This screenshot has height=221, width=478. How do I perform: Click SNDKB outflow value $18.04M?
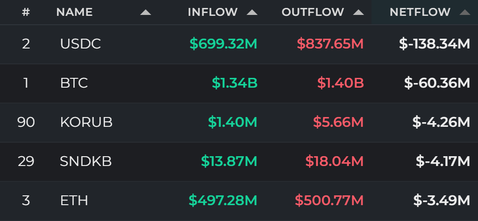coord(334,161)
